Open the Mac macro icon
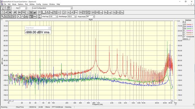Screen dimensions: 195x109 [x=106, y=12]
